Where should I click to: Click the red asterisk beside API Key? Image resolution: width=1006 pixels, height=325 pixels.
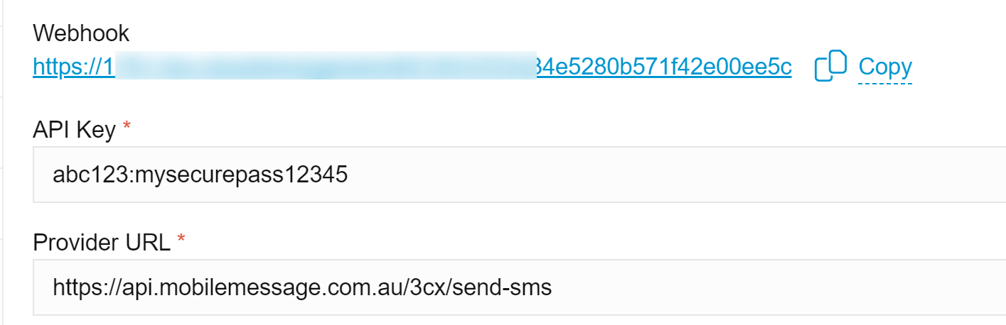pos(127,127)
